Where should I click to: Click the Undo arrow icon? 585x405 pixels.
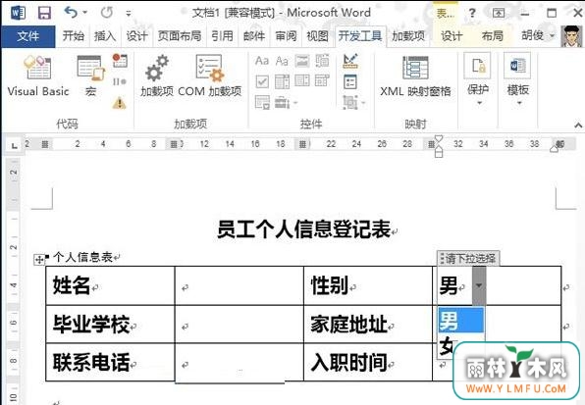(x=70, y=13)
